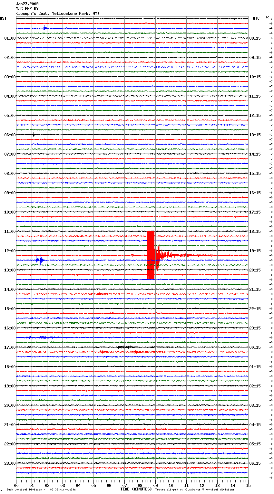Click the "03:00" MST time label
274x494 pixels.
click(x=10, y=77)
